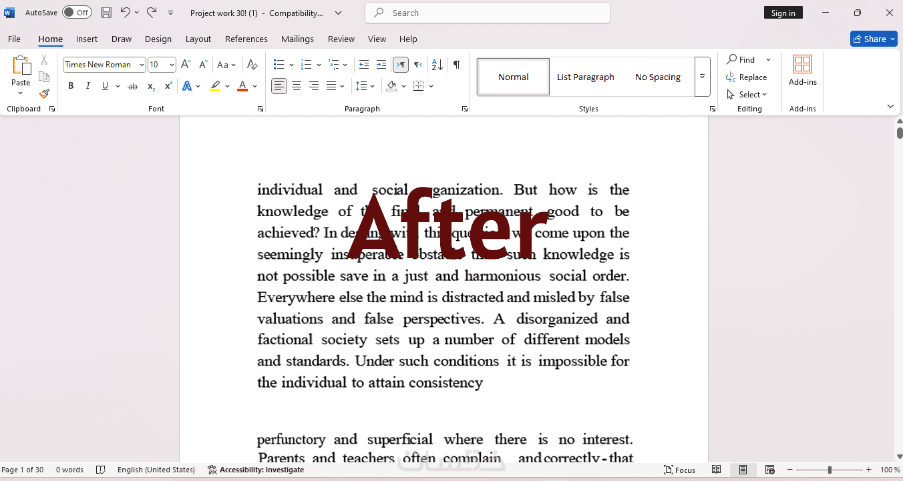Open Customize Quick Access Toolbar dropdown
The width and height of the screenshot is (903, 481).
pyautogui.click(x=170, y=13)
